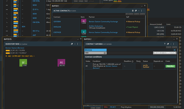The width and height of the screenshot is (184, 109).
Task: Open Hortus Station Commodity Exchange partner link
Action: (103, 32)
